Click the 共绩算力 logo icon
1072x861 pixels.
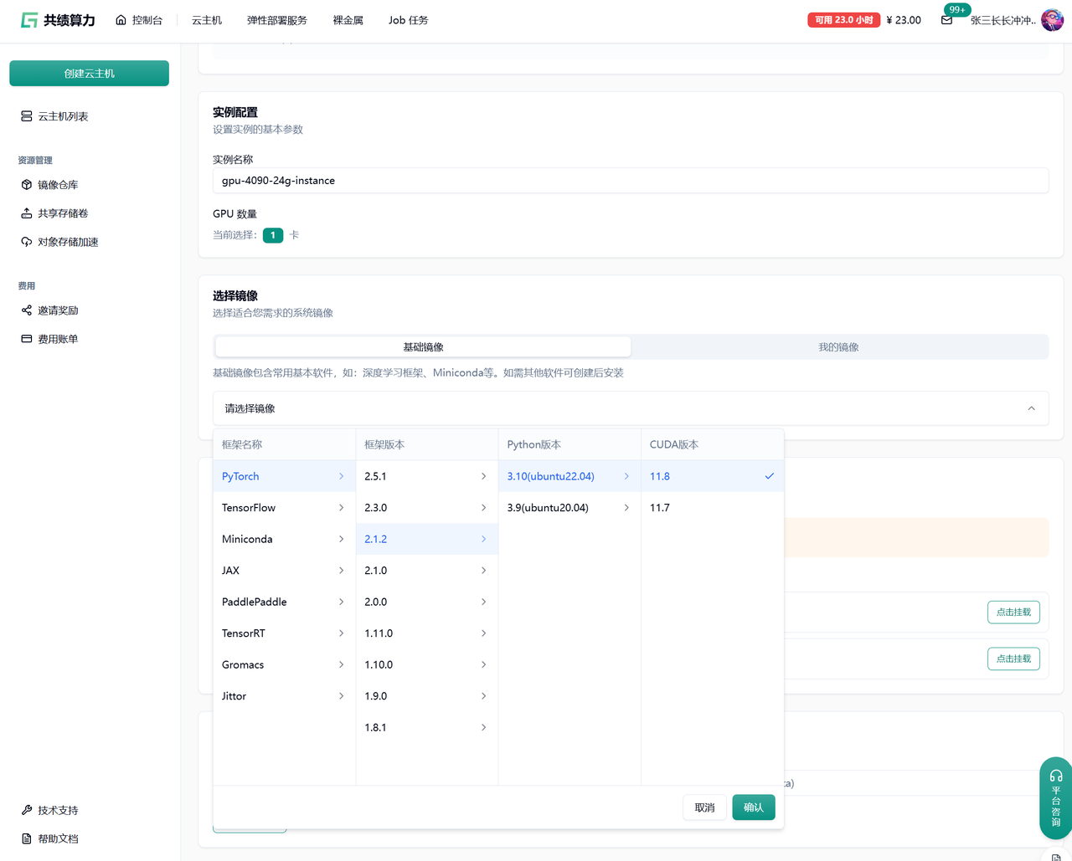click(x=29, y=20)
